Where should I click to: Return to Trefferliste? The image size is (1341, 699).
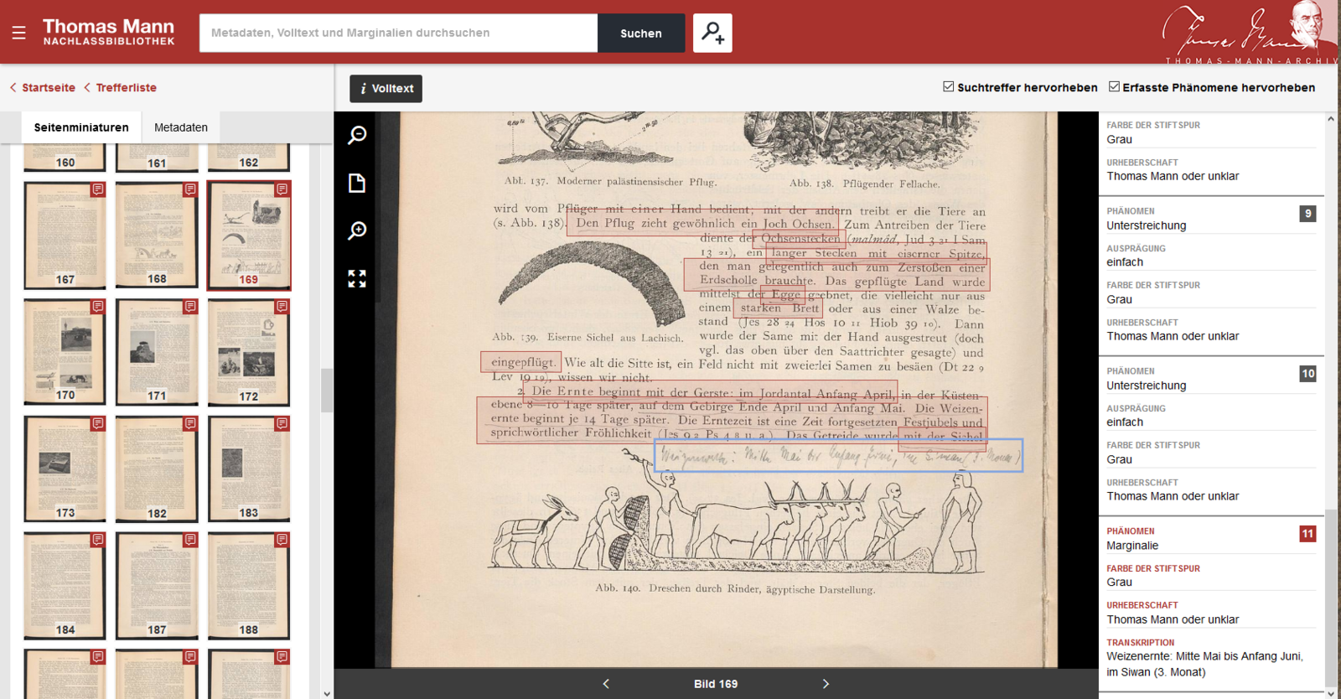[121, 87]
